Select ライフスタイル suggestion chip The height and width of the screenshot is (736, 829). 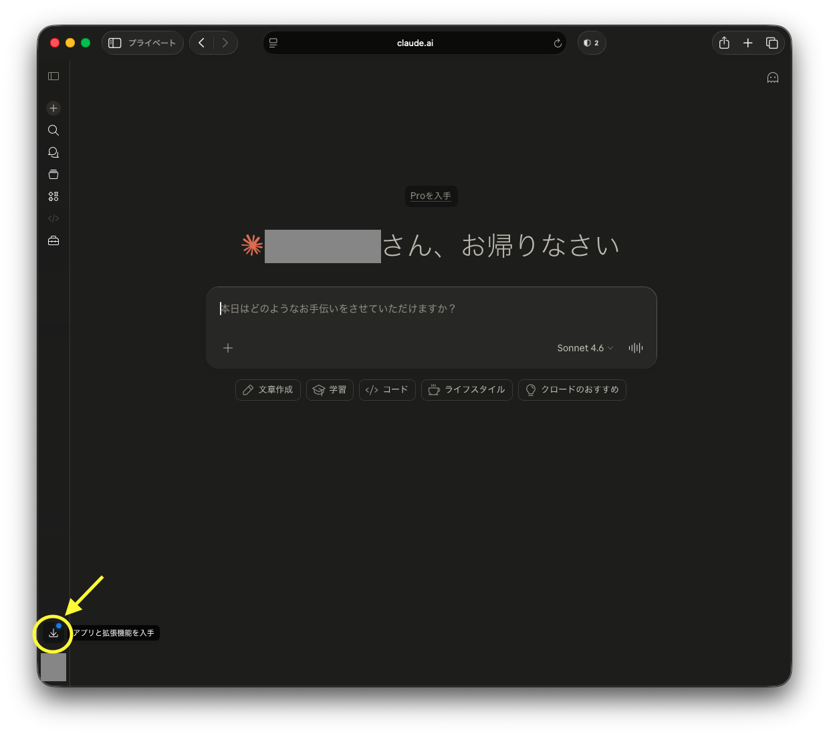click(x=467, y=390)
